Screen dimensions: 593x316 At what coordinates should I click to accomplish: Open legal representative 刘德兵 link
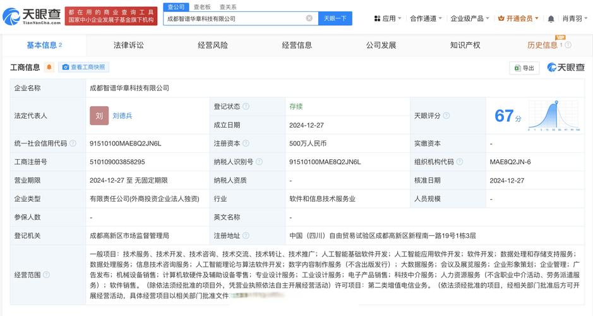point(122,116)
